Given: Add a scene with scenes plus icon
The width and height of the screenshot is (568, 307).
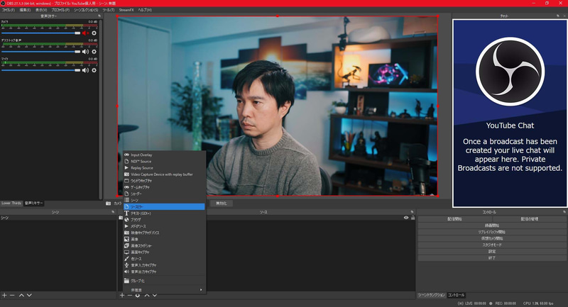Looking at the screenshot, I should (x=4, y=296).
